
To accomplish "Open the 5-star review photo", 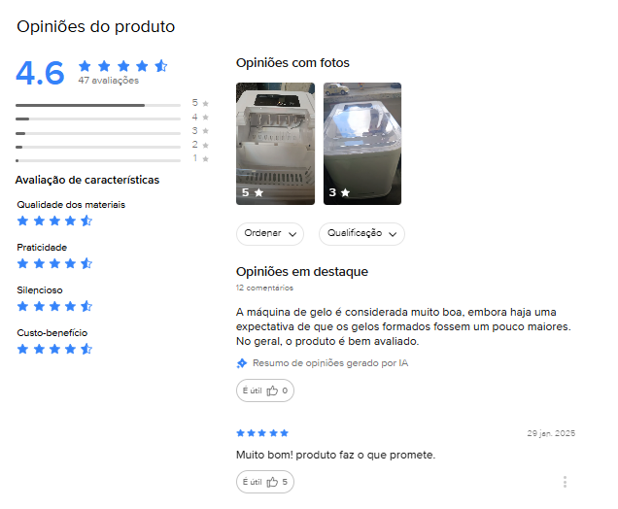I will click(276, 144).
